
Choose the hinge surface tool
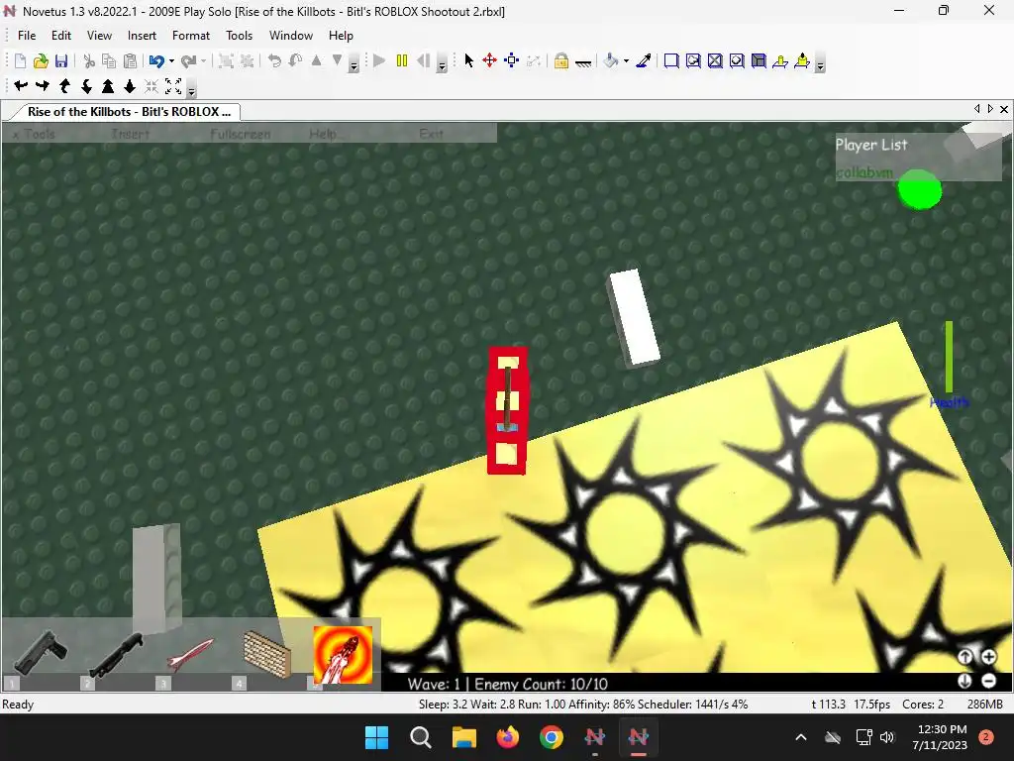(x=780, y=60)
